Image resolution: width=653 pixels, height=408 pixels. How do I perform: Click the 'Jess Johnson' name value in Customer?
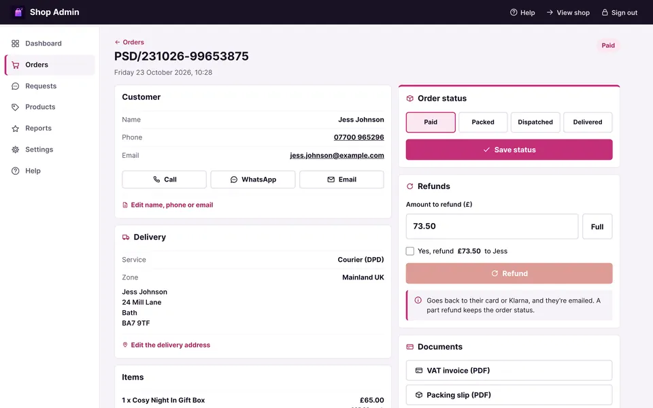point(361,120)
